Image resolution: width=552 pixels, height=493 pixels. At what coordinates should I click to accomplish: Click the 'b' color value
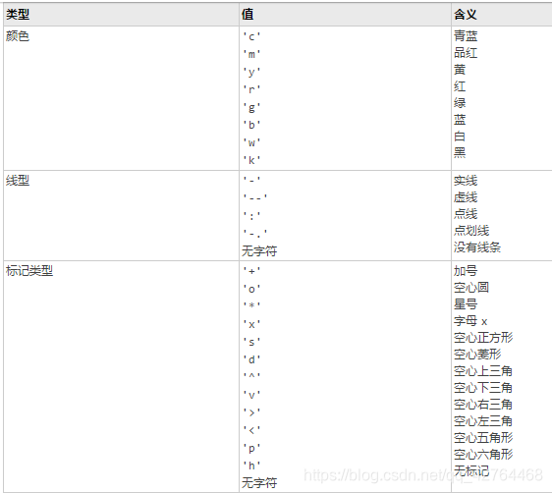pos(251,125)
